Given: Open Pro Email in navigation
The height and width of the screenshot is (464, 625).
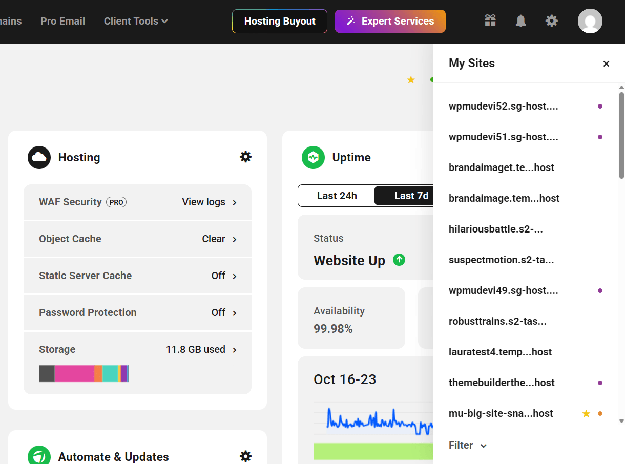Looking at the screenshot, I should 62,21.
